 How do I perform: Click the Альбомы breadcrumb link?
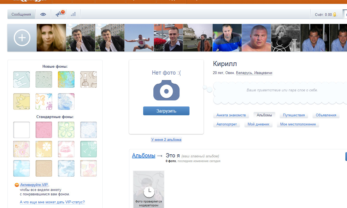tap(144, 155)
